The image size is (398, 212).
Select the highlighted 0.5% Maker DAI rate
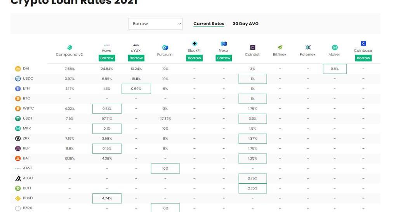click(335, 69)
